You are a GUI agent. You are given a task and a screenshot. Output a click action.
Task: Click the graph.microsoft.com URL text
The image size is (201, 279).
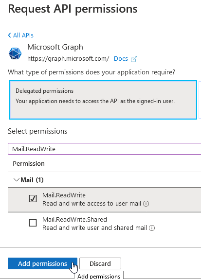[68, 59]
